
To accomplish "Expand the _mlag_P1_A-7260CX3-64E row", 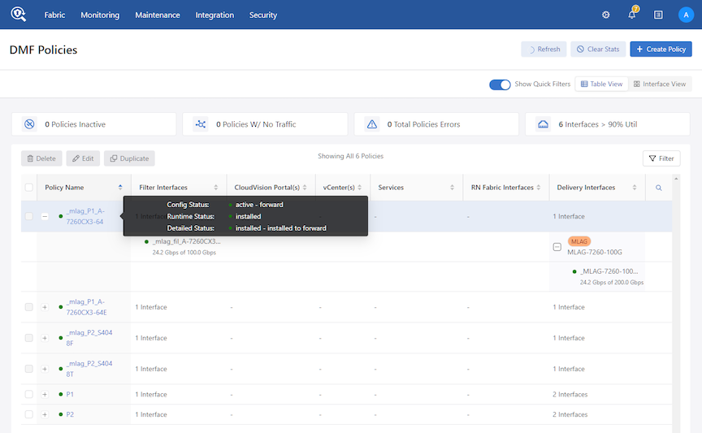I will coord(45,307).
